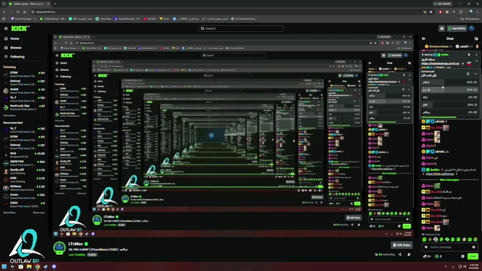Open the Chrome tab search dropdown
Screen dimensions: 482x271
point(4,4)
